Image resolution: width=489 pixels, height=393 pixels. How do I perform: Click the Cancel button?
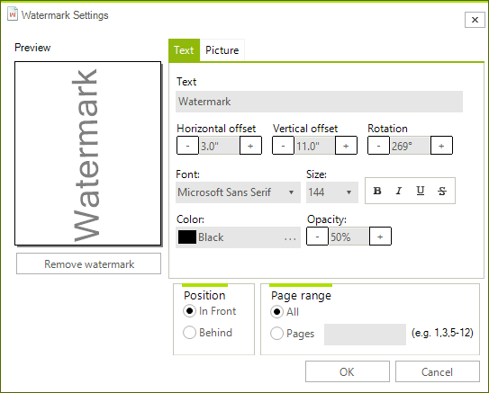coord(438,371)
